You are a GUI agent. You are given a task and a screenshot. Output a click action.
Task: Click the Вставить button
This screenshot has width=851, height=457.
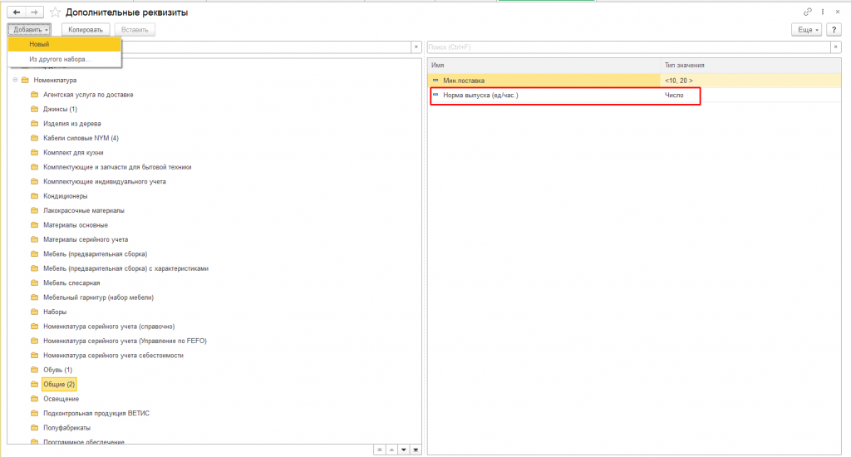(135, 30)
